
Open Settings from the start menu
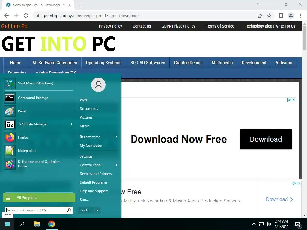pyautogui.click(x=86, y=156)
